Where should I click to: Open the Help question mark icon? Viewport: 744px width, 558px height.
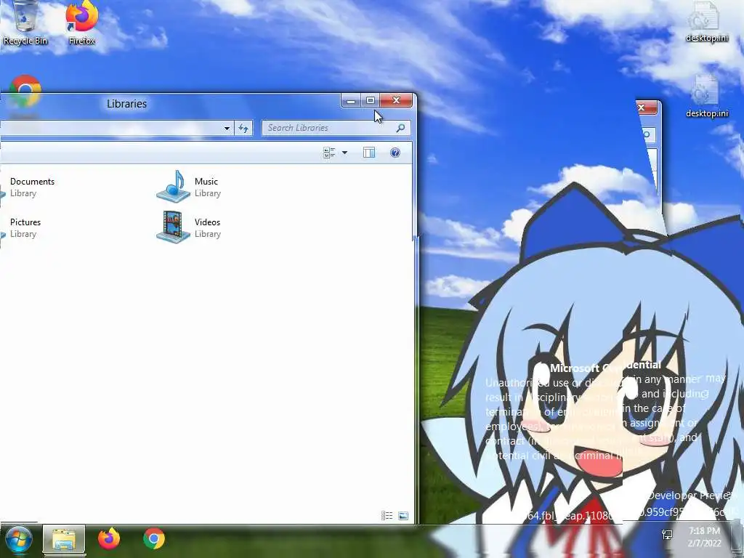pos(395,153)
